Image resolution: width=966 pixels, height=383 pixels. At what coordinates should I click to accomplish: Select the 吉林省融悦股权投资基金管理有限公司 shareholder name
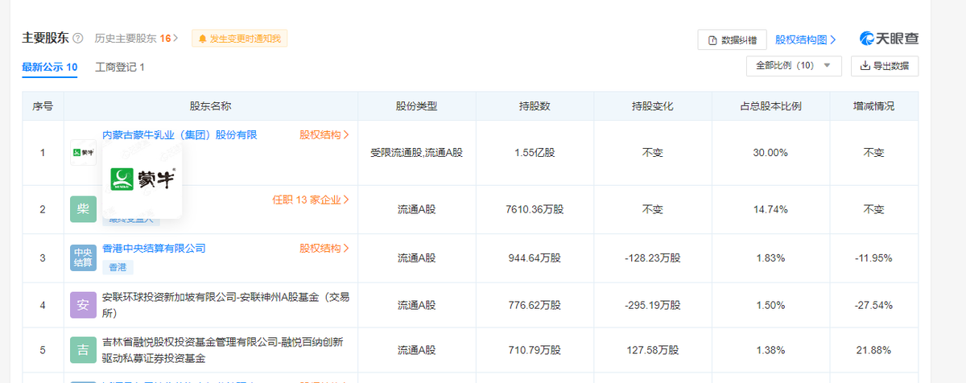[223, 350]
